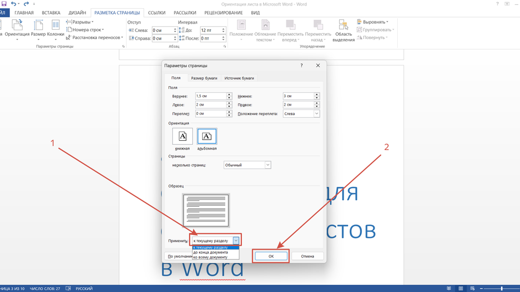Screen dimensions: 520x292
Task: Open the Номера строк line numbers menu
Action: 85,30
